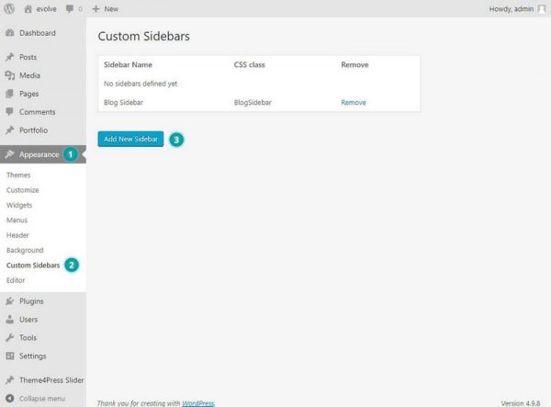Click No sidebars defined yet text
This screenshot has height=407, width=551.
[141, 84]
